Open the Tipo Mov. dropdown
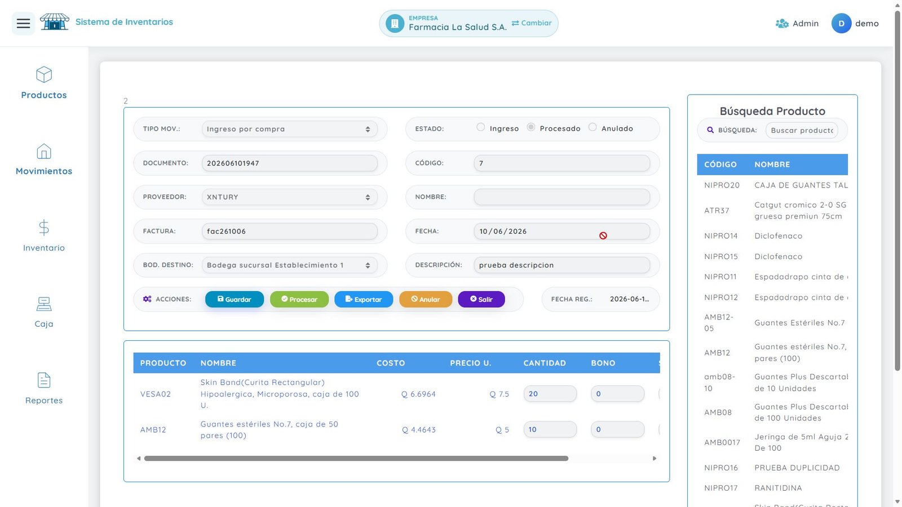This screenshot has width=902, height=507. tap(290, 129)
